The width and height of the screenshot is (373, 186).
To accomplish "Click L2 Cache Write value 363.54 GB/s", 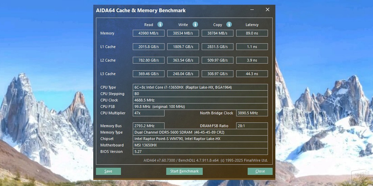I will (x=183, y=60).
